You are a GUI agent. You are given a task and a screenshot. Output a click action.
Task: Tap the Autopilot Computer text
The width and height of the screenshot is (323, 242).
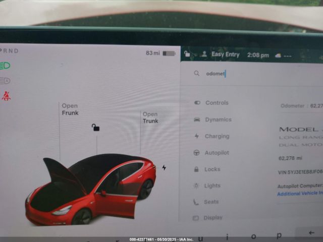[x=300, y=186]
